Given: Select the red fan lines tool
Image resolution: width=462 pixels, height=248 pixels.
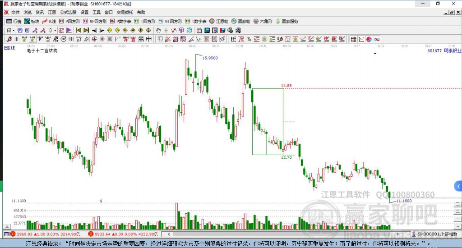Looking at the screenshot, I should click(x=168, y=39).
